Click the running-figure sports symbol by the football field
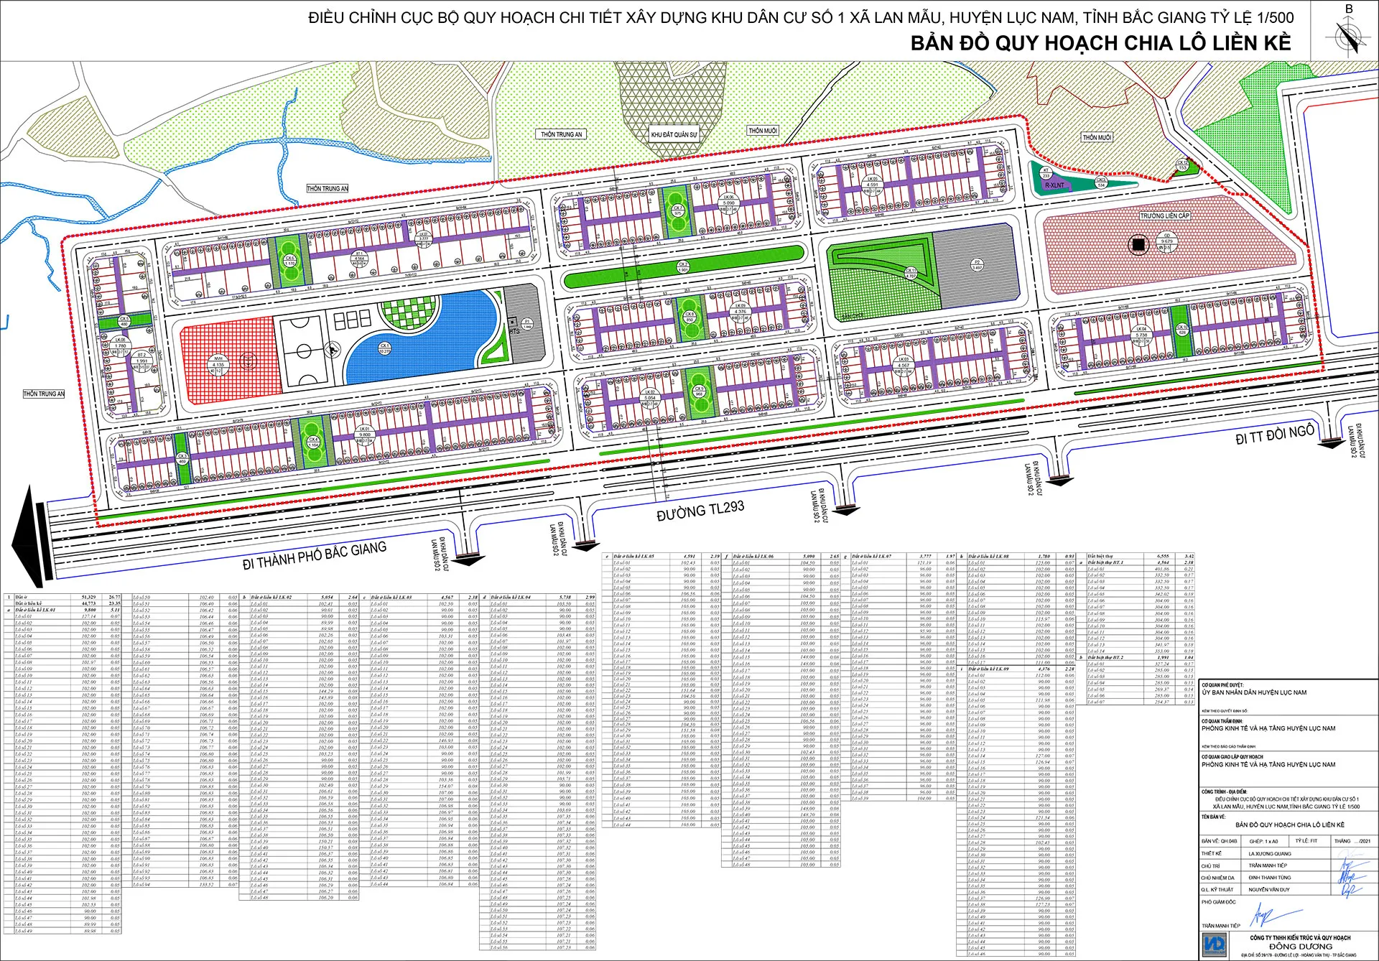1379x961 pixels. (x=332, y=350)
